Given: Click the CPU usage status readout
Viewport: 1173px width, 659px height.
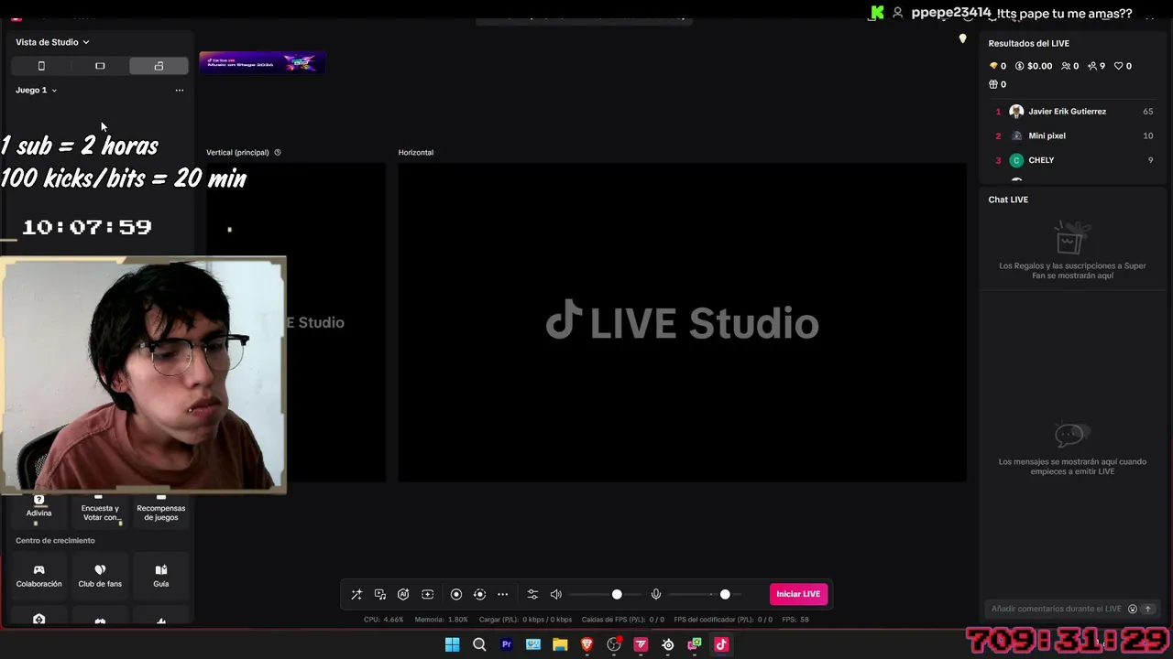Looking at the screenshot, I should point(383,620).
